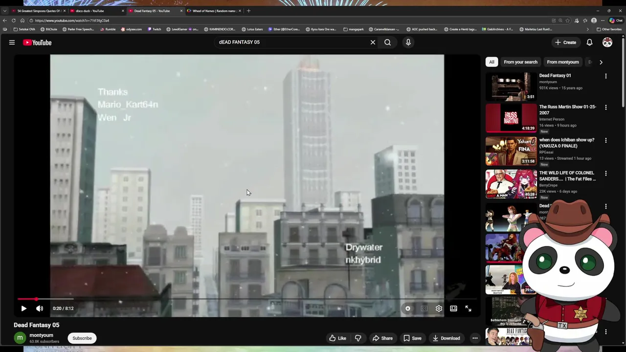
Task: Open options menu for when does Ichiban show up
Action: point(606,141)
